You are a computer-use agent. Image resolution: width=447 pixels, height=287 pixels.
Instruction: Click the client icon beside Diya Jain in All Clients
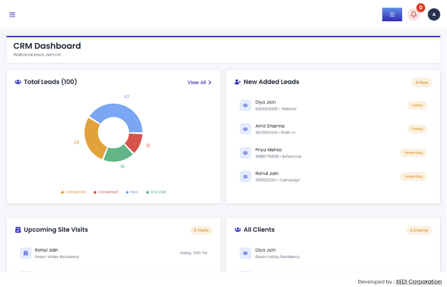click(x=245, y=253)
